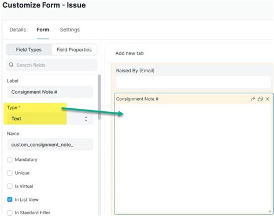Click Add new tab

click(x=129, y=53)
